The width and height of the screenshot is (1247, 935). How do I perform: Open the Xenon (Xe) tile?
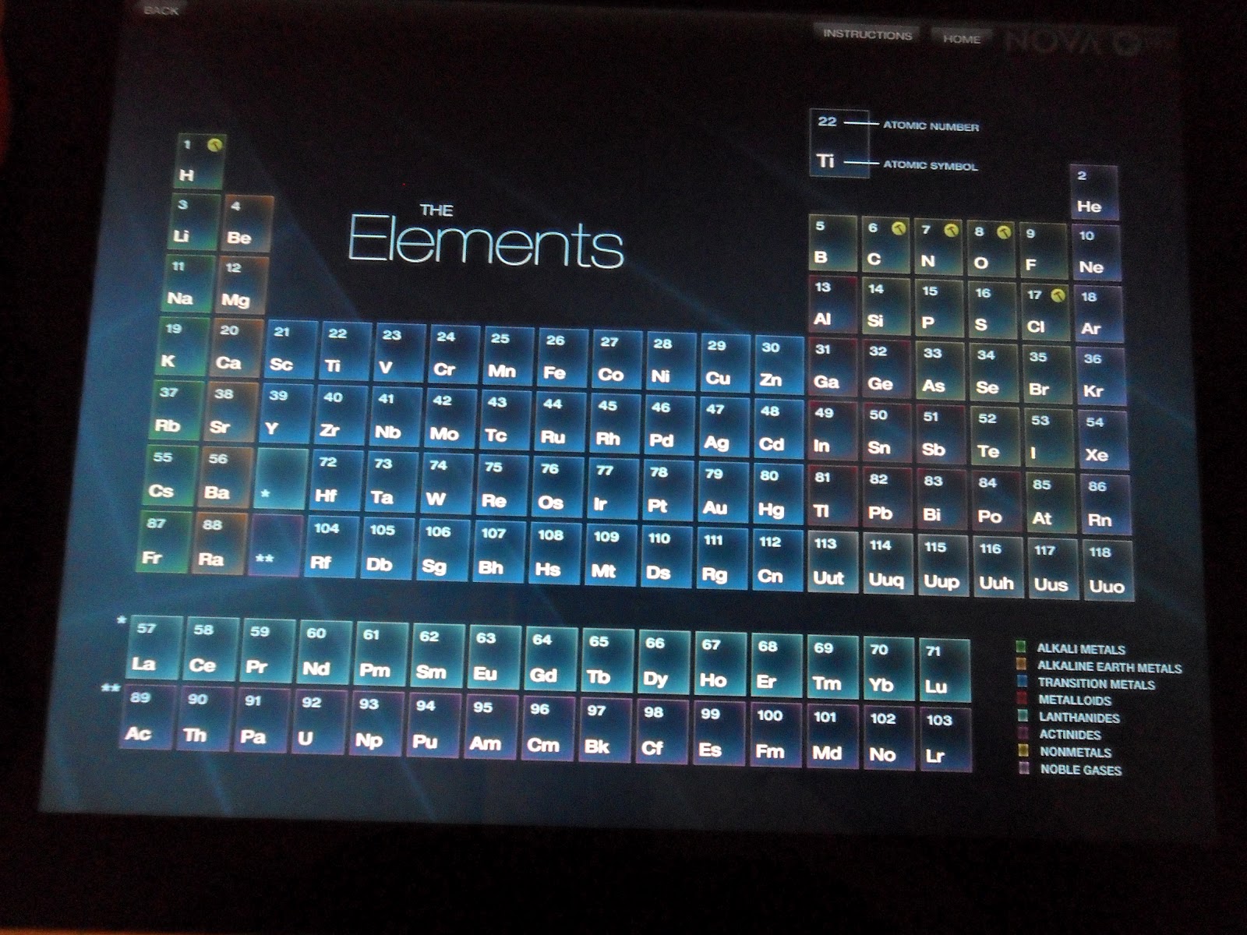click(x=1102, y=439)
